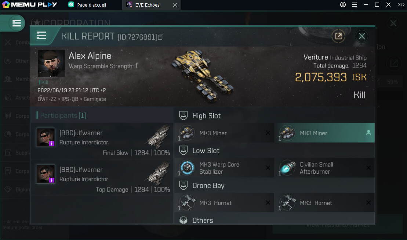Open MEmu Play account profile icon
Screen dimensions: 407x240
343,5
